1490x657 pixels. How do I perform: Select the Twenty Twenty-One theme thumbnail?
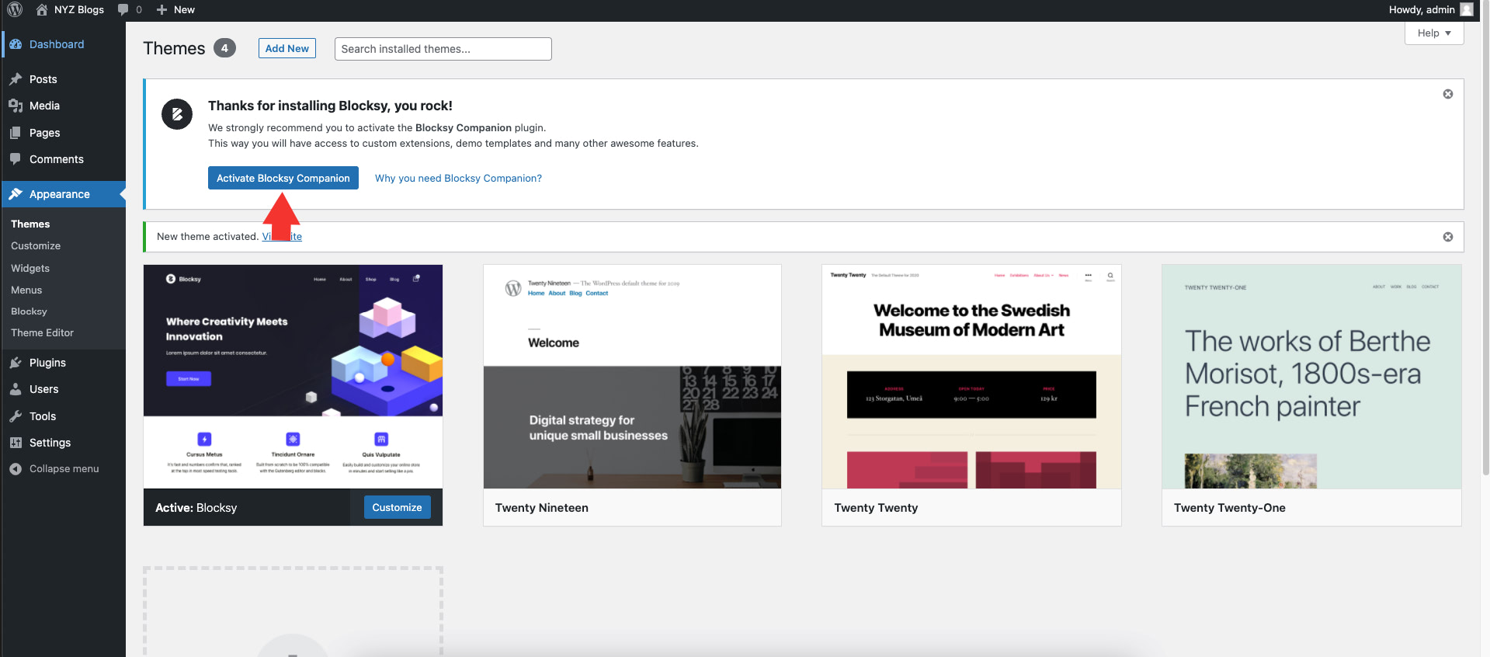(x=1311, y=377)
